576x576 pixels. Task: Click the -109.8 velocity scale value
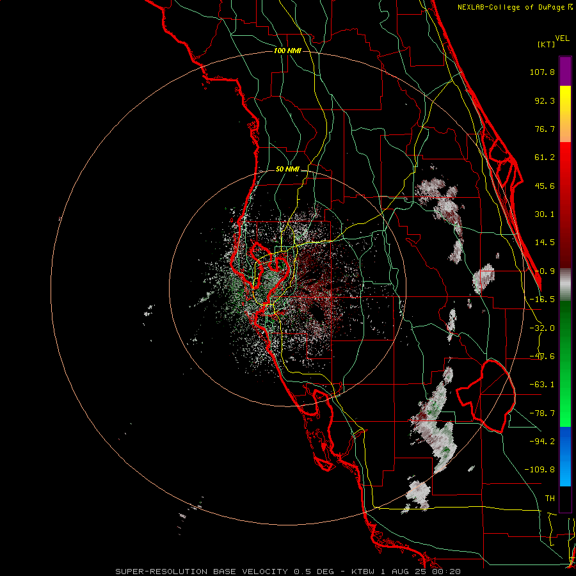540,470
